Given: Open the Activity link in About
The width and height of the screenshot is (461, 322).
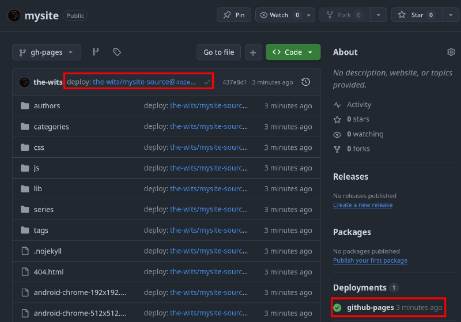Looking at the screenshot, I should [358, 105].
